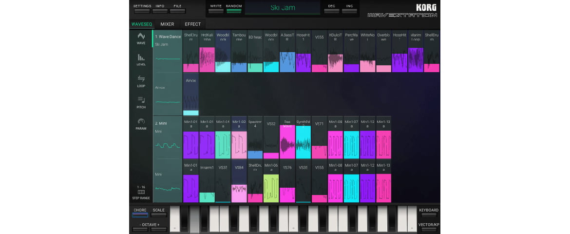Open the SETTINGS button
The height and width of the screenshot is (234, 570).
[142, 8]
